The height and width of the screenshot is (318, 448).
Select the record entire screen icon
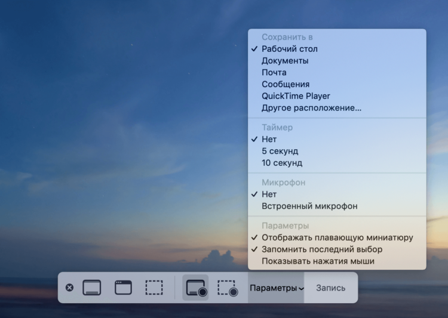(196, 288)
